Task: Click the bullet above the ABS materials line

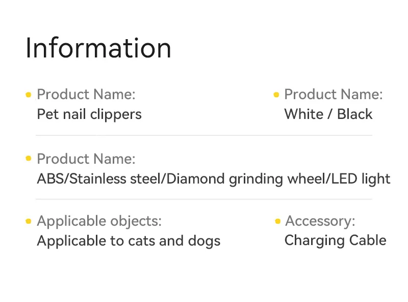Action: click(29, 159)
